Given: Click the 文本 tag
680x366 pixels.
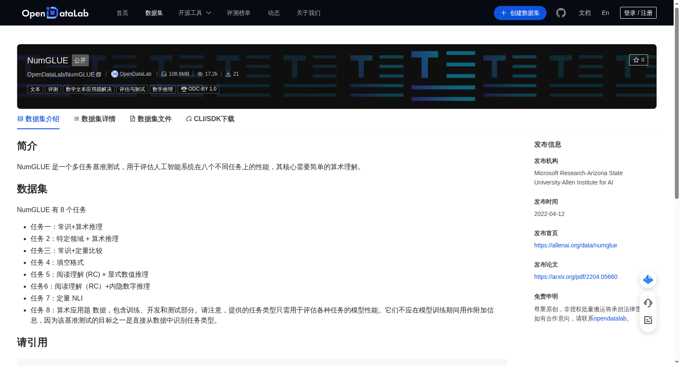Looking at the screenshot, I should click(35, 89).
